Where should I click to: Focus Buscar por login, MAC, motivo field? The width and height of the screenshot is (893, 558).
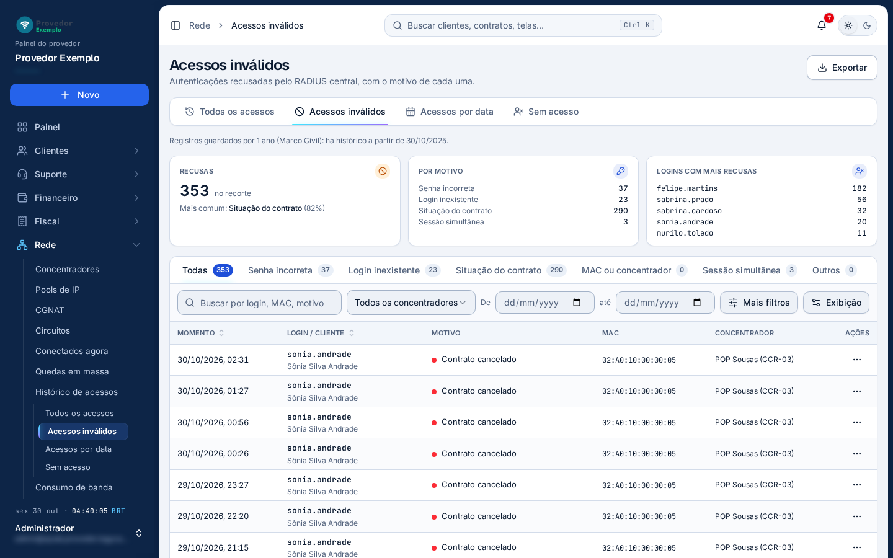[259, 303]
